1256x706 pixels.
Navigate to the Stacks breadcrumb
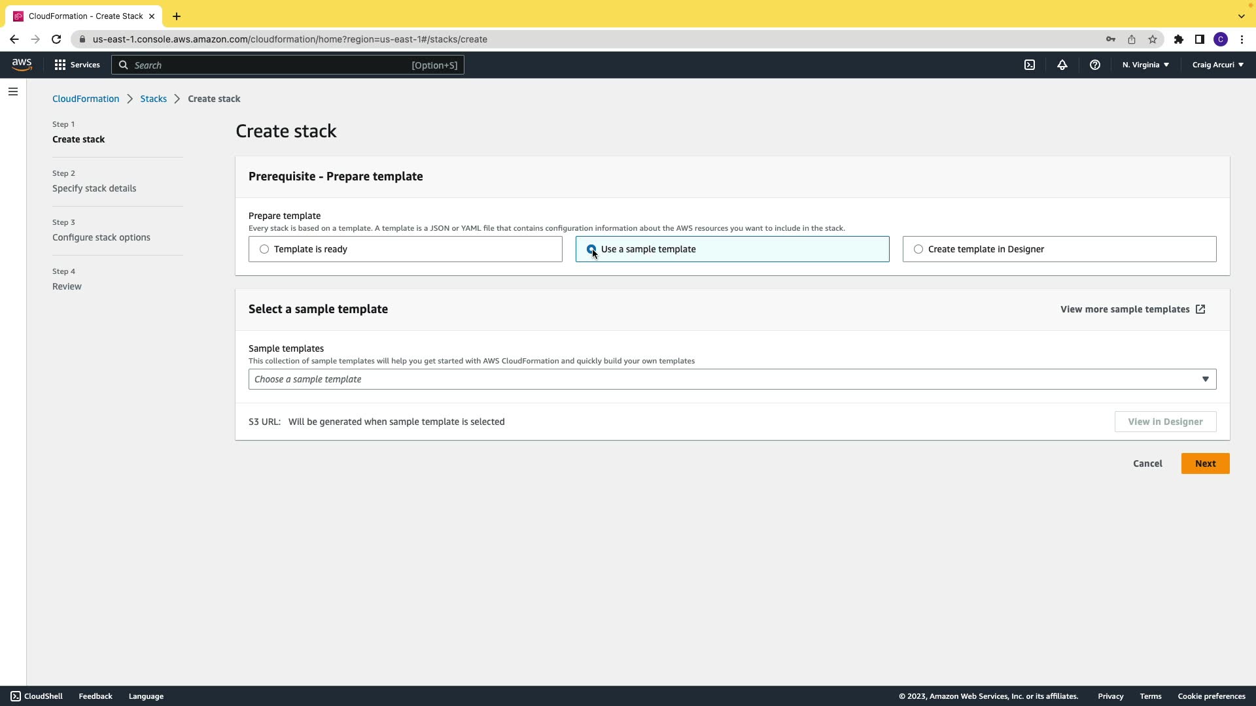pyautogui.click(x=153, y=99)
